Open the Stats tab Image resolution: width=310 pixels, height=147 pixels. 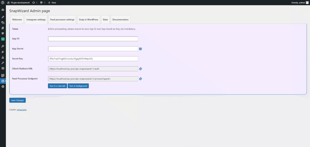click(105, 20)
